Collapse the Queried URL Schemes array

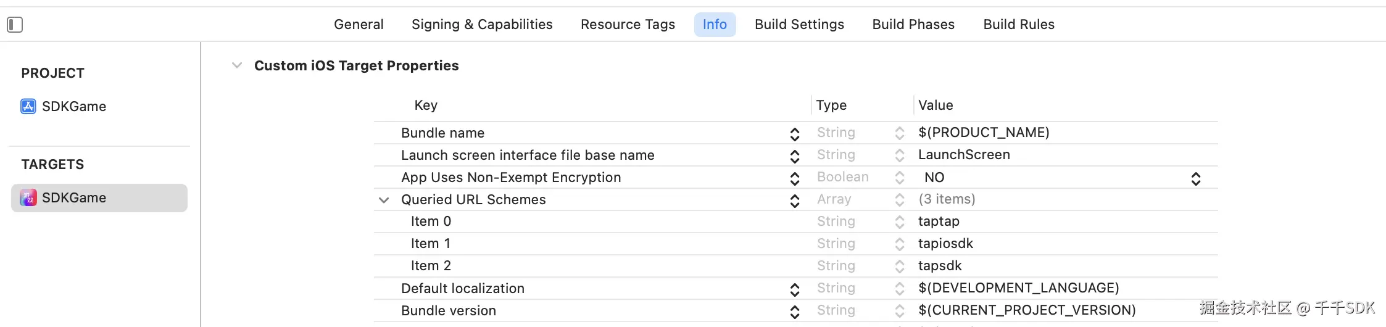pyautogui.click(x=384, y=200)
